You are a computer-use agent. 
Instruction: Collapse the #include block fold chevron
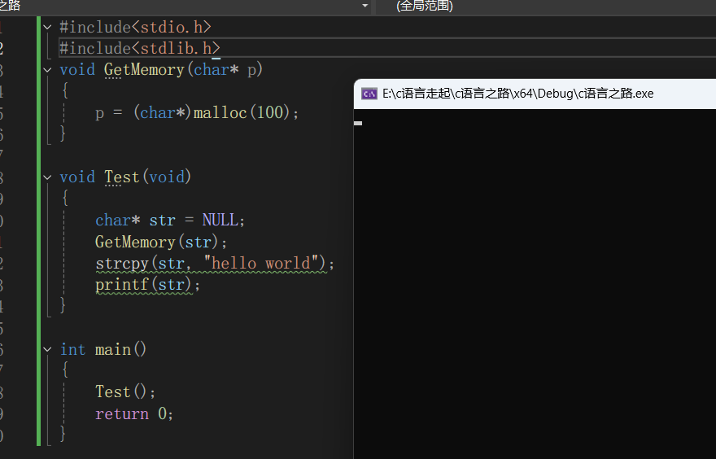tap(47, 27)
